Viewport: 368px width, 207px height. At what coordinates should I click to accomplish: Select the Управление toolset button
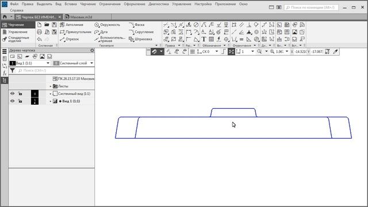point(18,32)
